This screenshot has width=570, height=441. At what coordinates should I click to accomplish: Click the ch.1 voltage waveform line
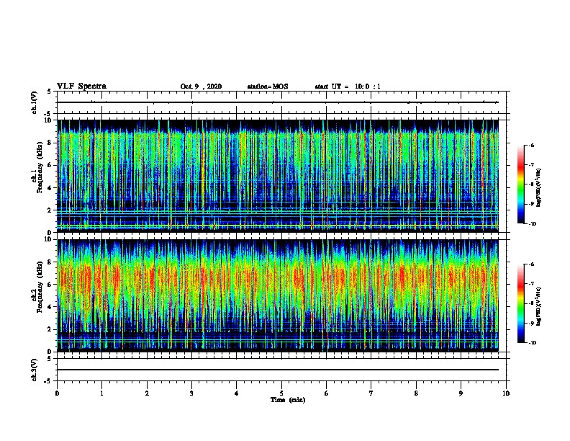point(278,102)
